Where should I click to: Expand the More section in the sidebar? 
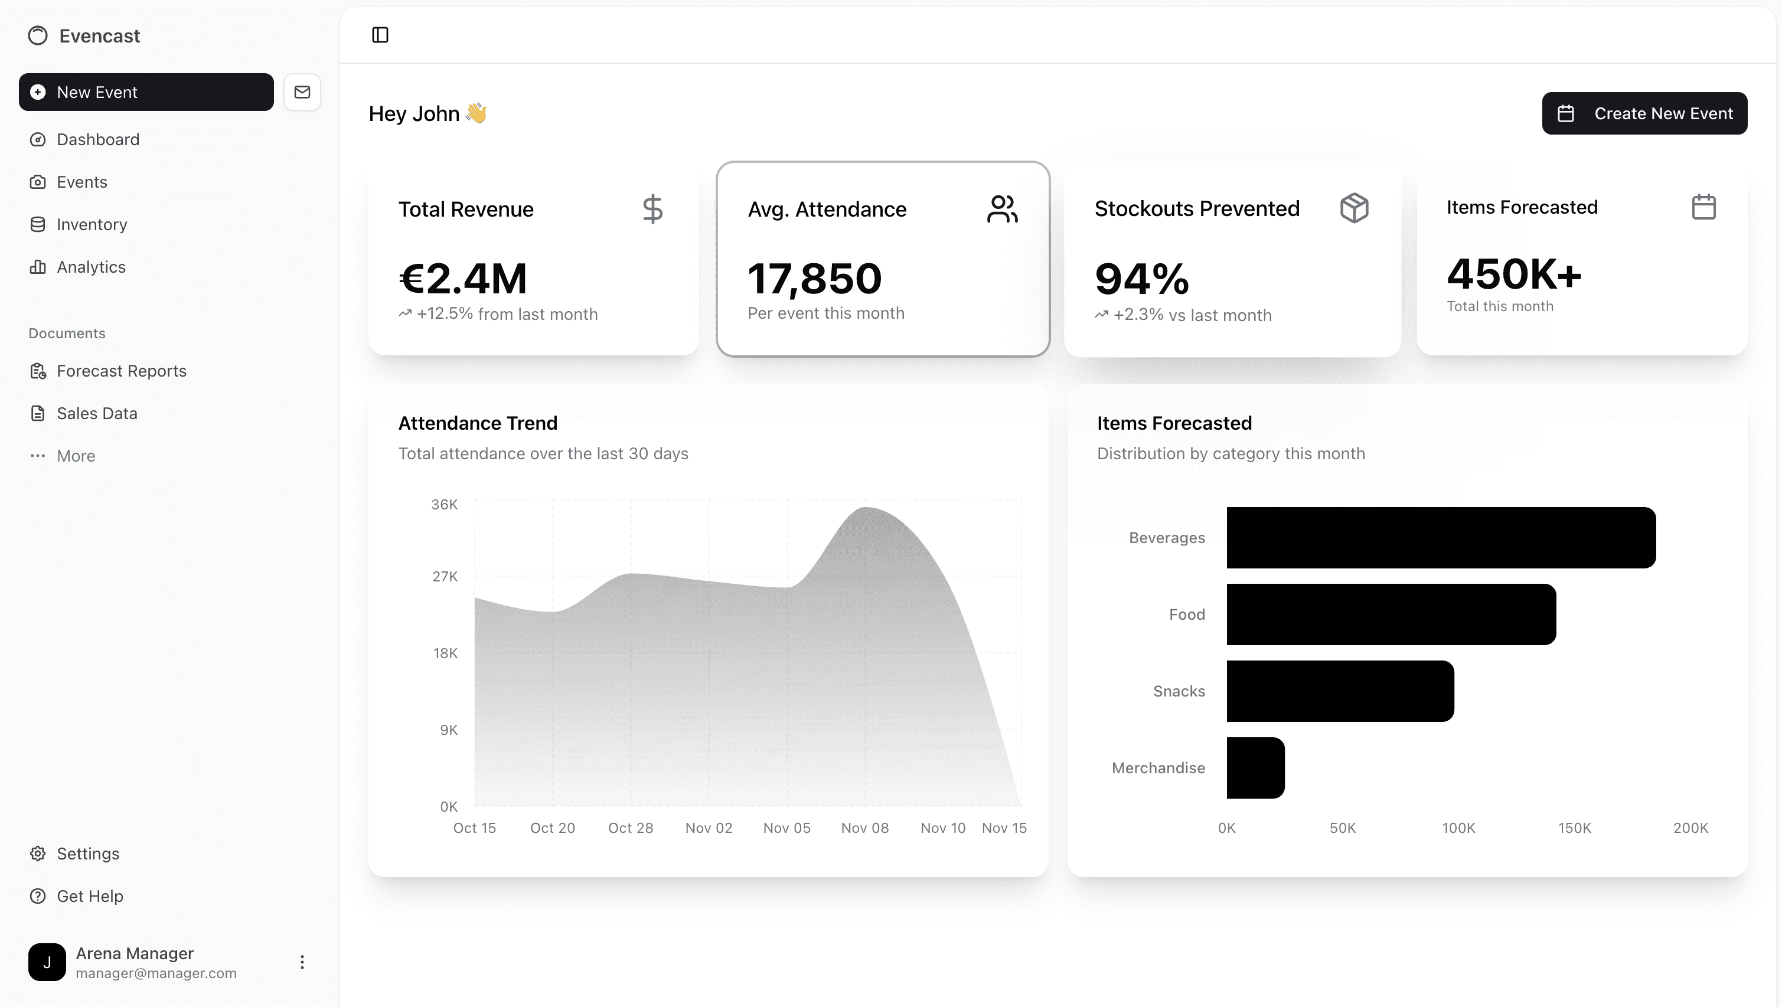click(75, 455)
